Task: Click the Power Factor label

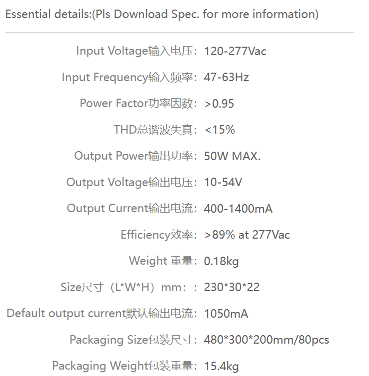Action: pyautogui.click(x=138, y=103)
